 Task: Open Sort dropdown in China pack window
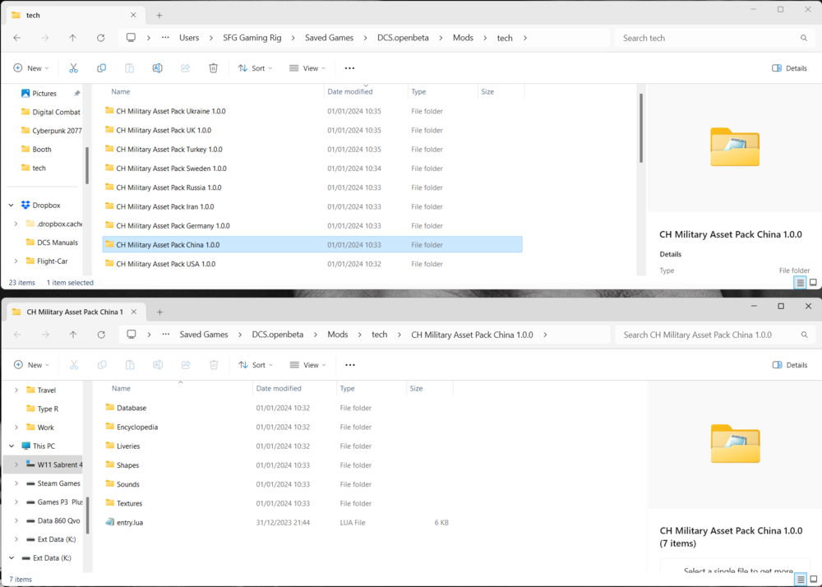coord(256,365)
